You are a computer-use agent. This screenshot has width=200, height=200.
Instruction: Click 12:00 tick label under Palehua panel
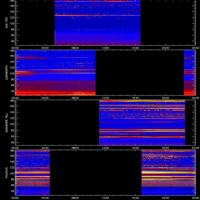coord(105,198)
